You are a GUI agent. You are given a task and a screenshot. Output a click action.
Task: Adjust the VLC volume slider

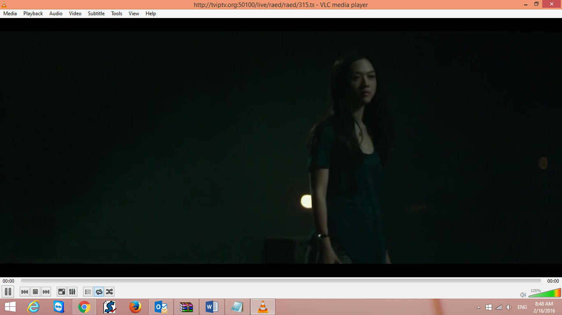pos(544,293)
